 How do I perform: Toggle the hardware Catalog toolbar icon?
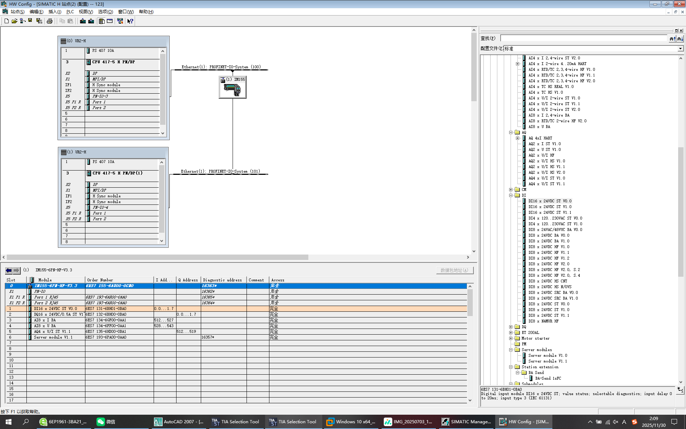click(x=102, y=21)
